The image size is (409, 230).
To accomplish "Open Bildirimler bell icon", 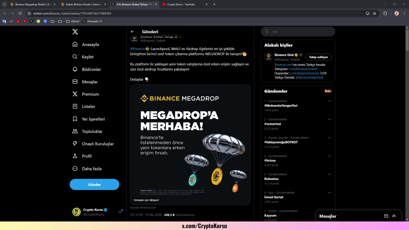I will click(75, 69).
